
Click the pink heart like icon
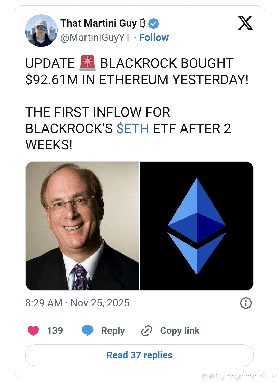point(33,331)
